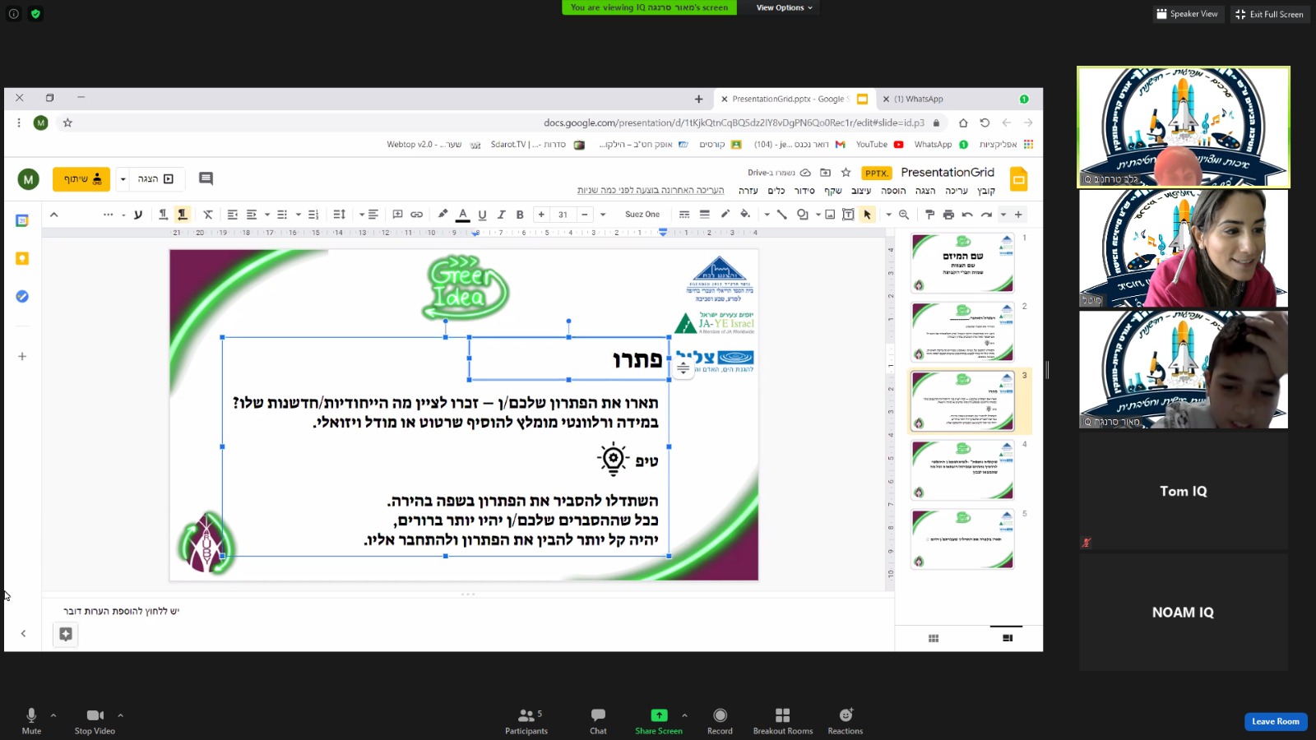This screenshot has height=740, width=1316.
Task: Toggle Bold text formatting
Action: click(520, 215)
